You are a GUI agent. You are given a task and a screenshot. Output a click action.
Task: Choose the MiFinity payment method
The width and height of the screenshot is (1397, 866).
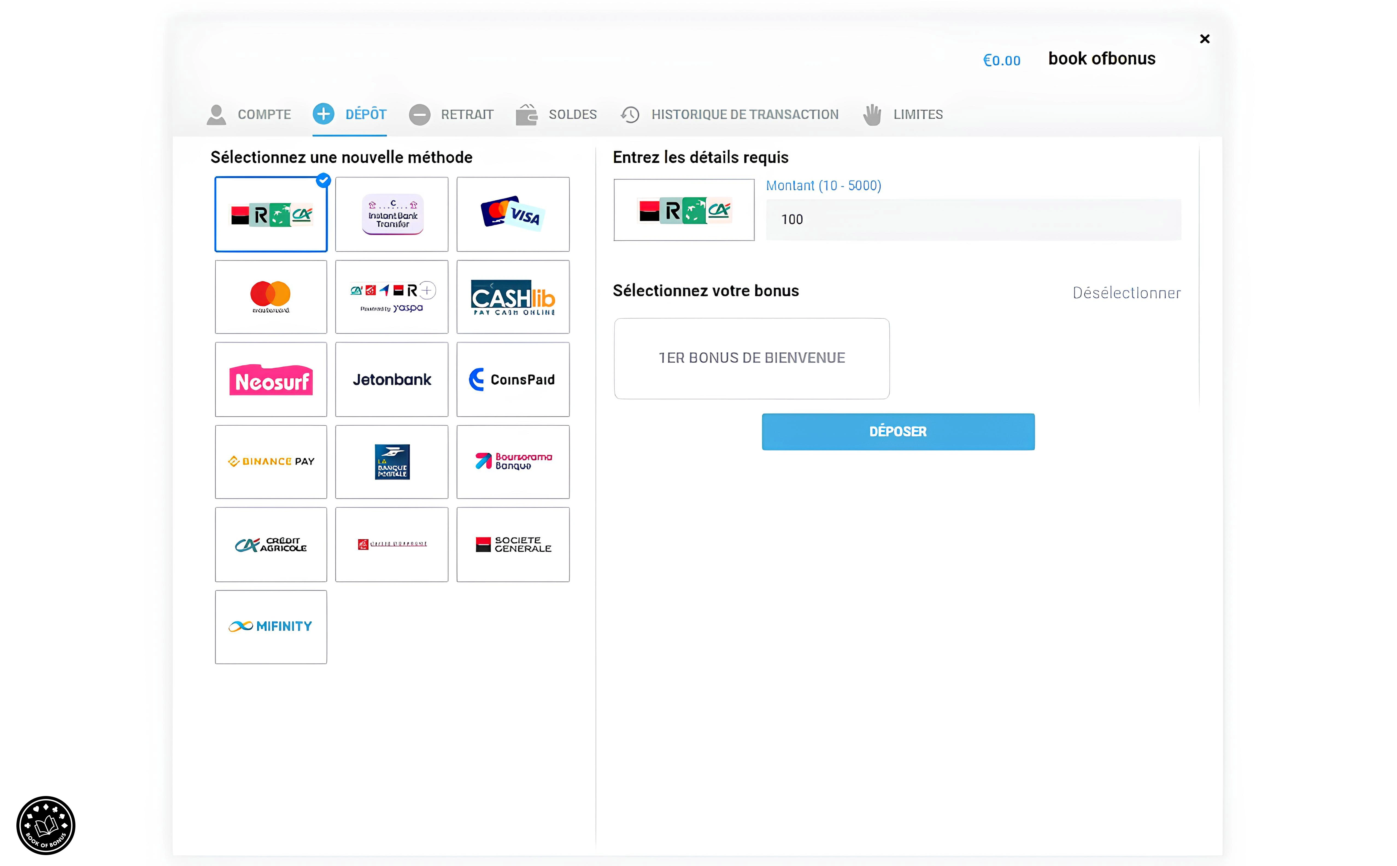[x=271, y=627]
